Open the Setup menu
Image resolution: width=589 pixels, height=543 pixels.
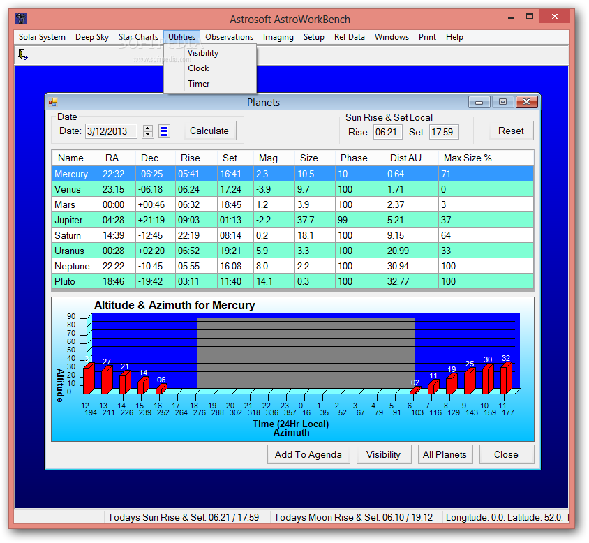(313, 37)
